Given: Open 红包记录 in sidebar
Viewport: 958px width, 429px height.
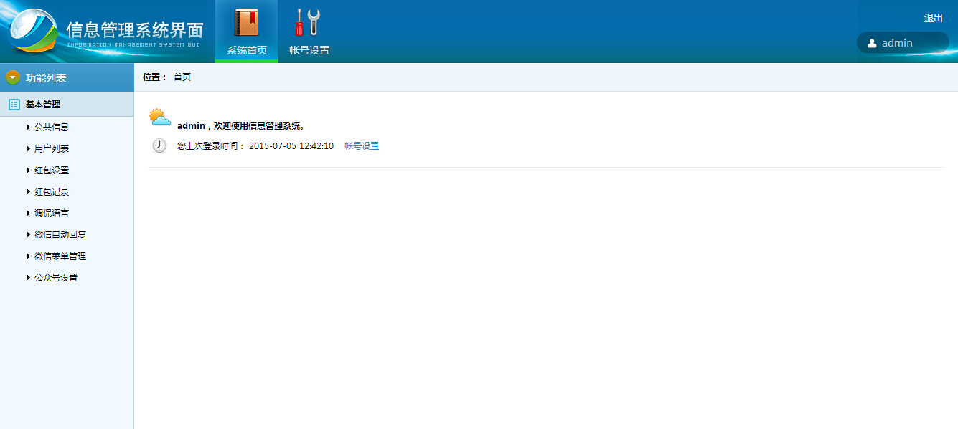Looking at the screenshot, I should 52,192.
